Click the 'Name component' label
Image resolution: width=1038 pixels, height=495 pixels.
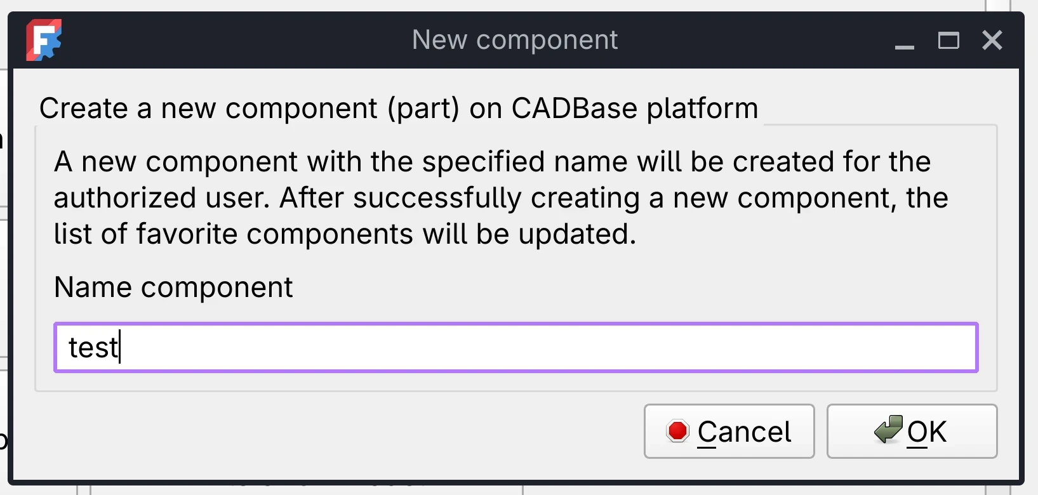[x=173, y=287]
